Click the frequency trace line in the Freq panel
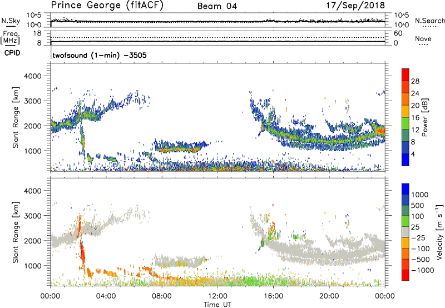Screen dimensions: 445x308 pyautogui.click(x=217, y=41)
